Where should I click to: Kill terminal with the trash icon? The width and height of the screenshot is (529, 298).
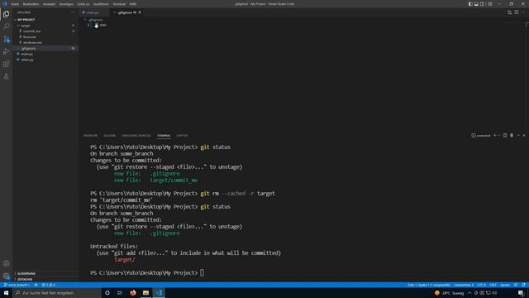coord(512,136)
